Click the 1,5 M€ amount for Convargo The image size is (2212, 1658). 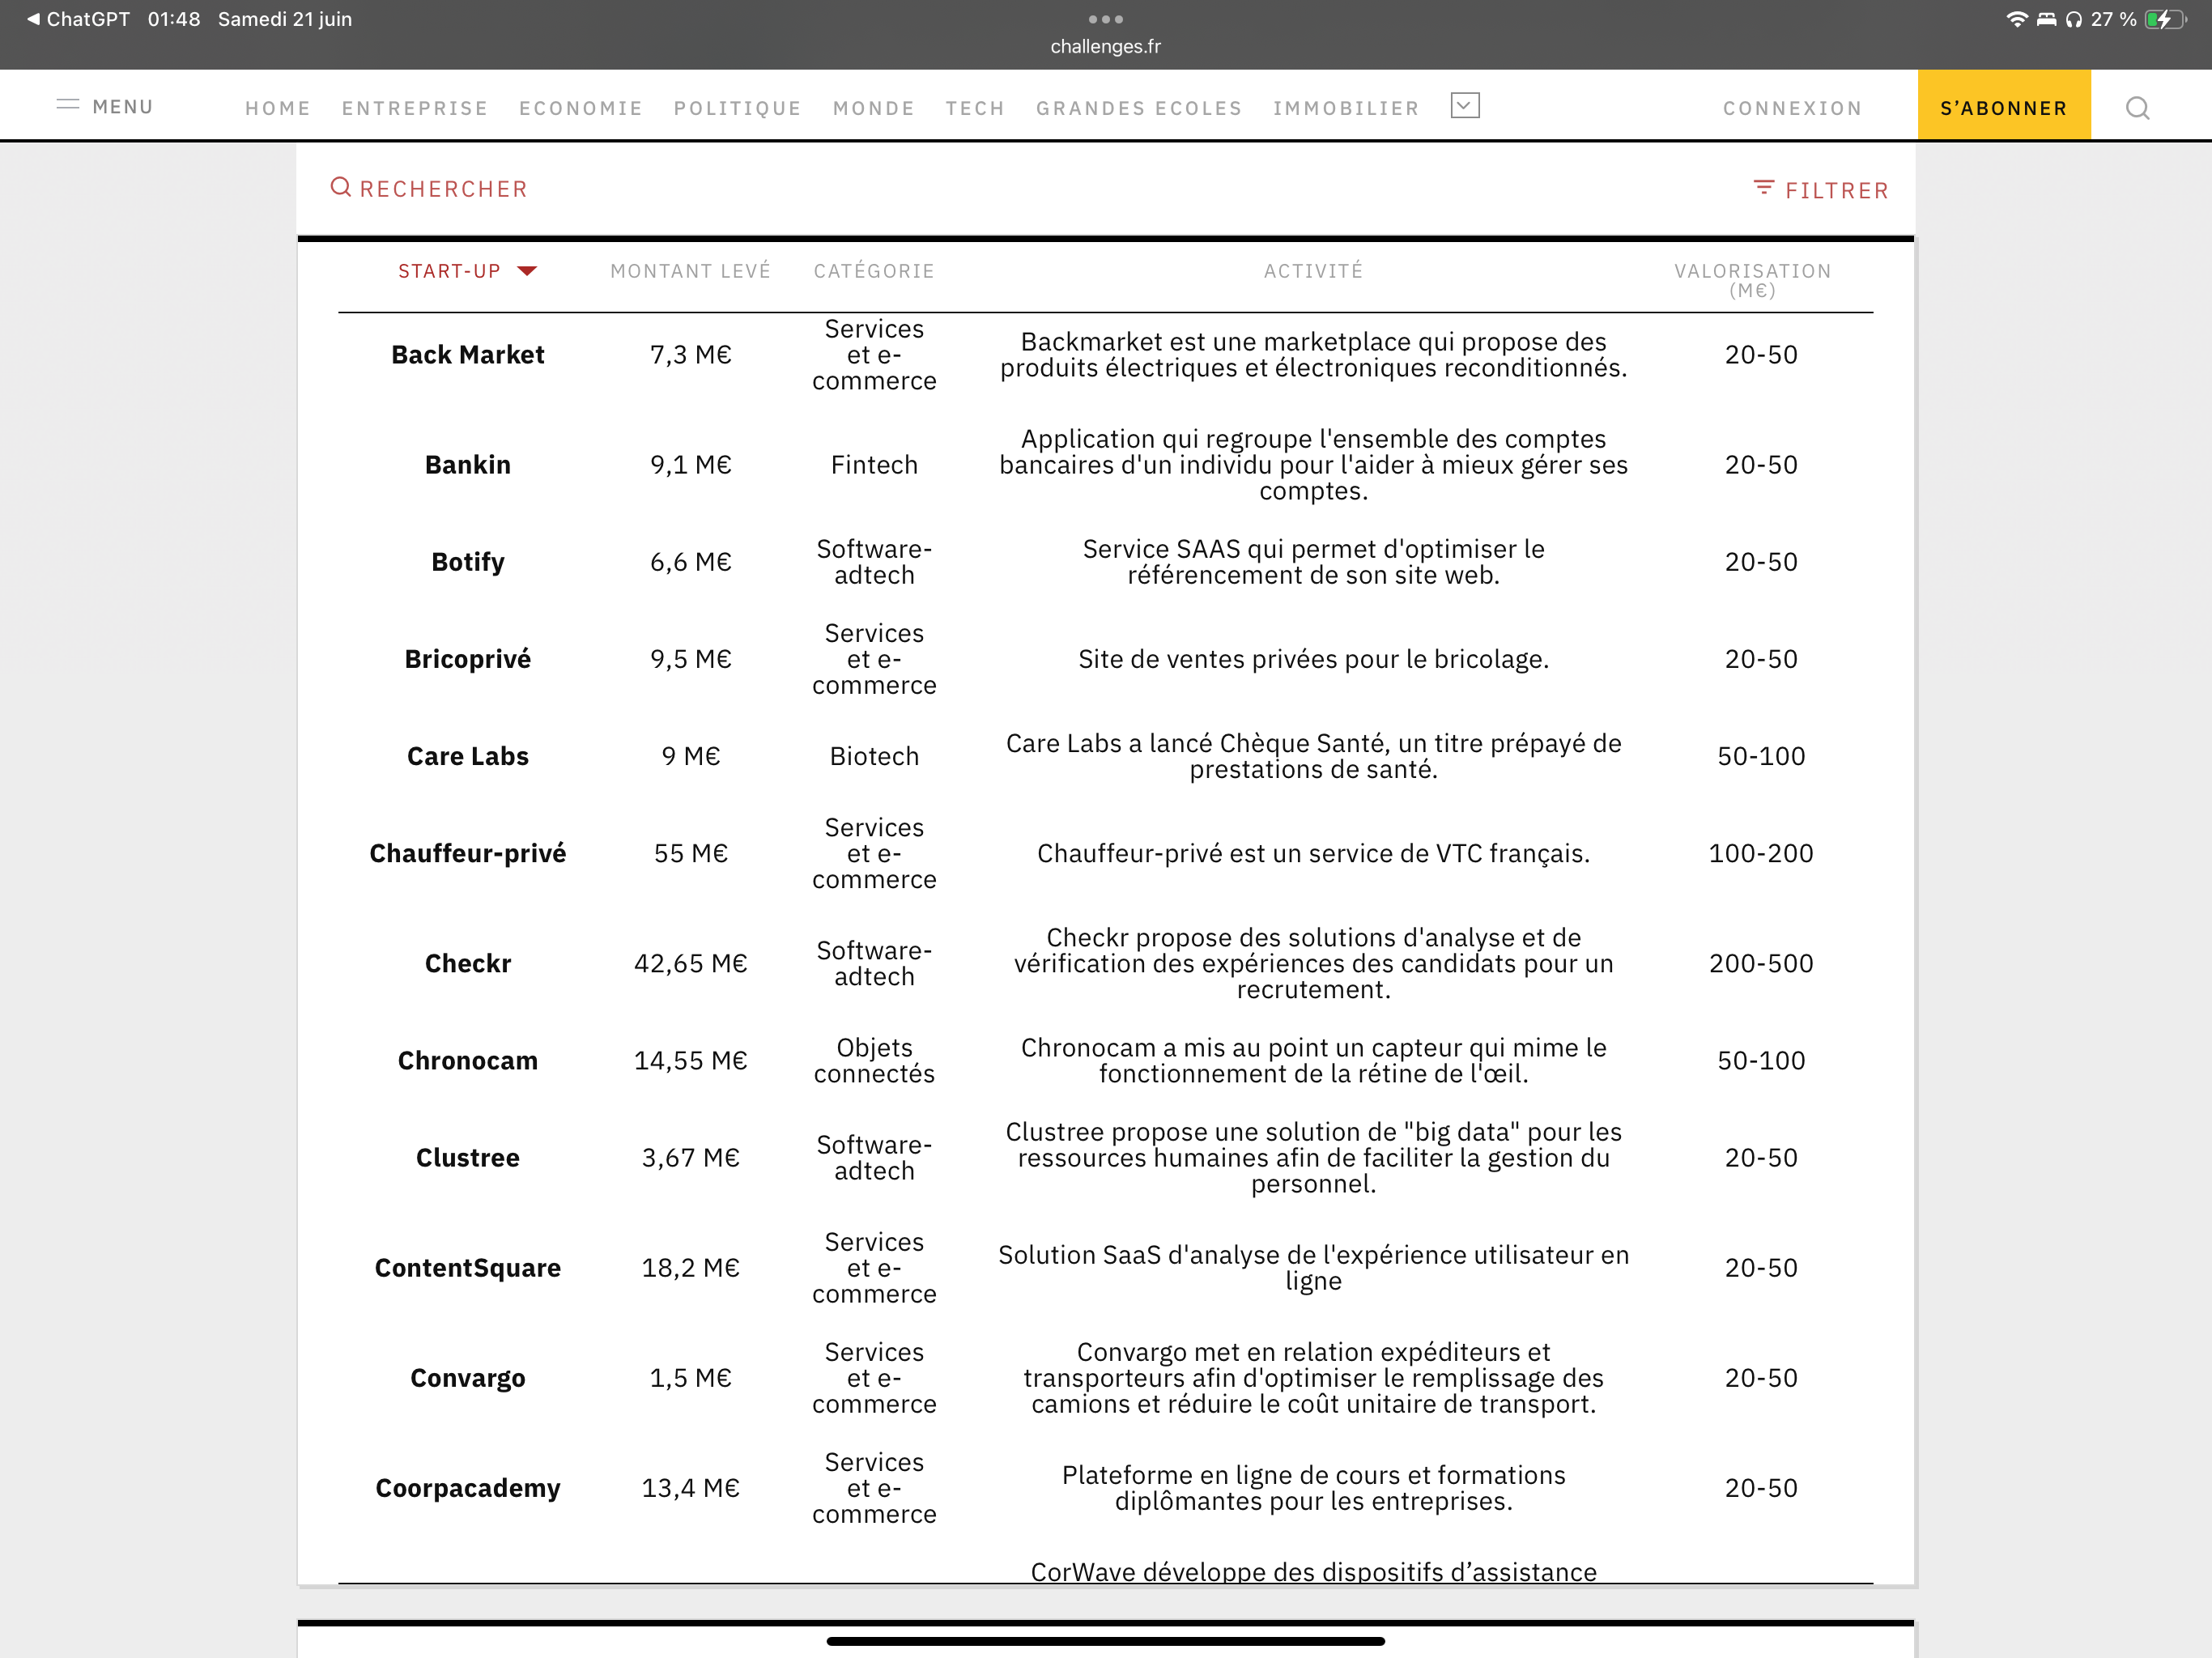691,1378
